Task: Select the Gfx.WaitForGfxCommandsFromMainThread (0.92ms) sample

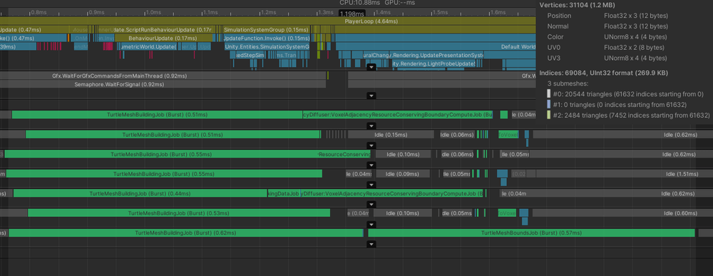Action: [x=163, y=76]
